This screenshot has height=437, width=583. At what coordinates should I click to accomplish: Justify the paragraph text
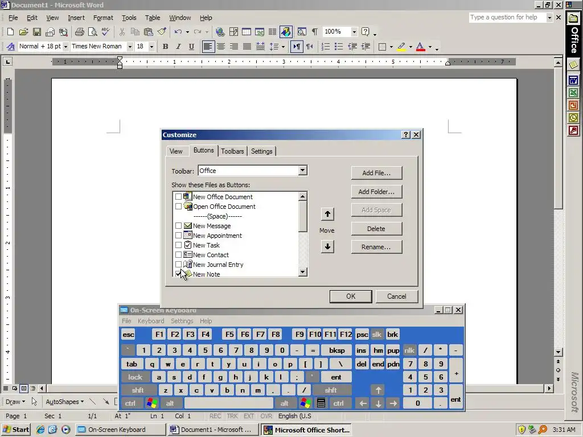(247, 47)
